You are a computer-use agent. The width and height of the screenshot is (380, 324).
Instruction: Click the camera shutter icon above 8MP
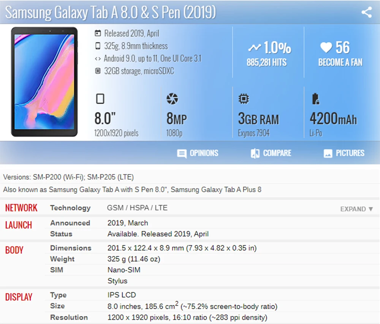[172, 98]
